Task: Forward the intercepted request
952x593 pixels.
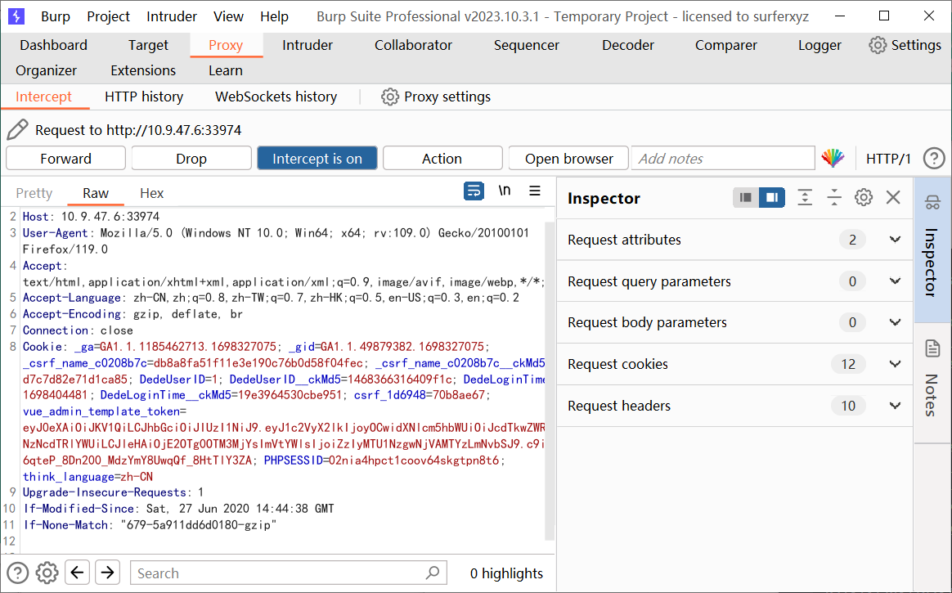Action: pos(65,159)
